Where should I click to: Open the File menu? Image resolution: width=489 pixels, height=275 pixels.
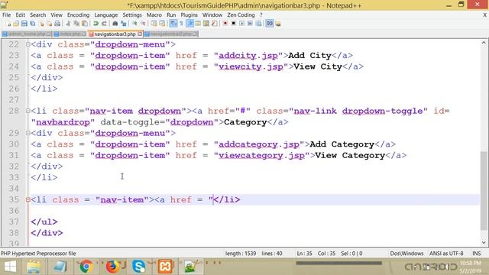click(x=6, y=15)
